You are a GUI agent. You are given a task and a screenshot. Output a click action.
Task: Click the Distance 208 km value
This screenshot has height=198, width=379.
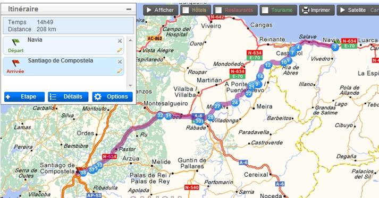[x=46, y=30]
